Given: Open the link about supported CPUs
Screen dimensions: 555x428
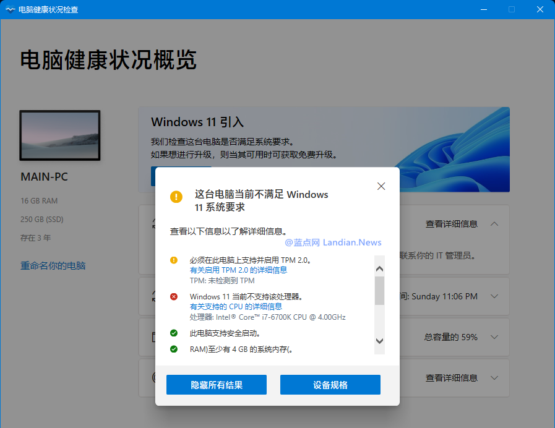Looking at the screenshot, I should 236,307.
